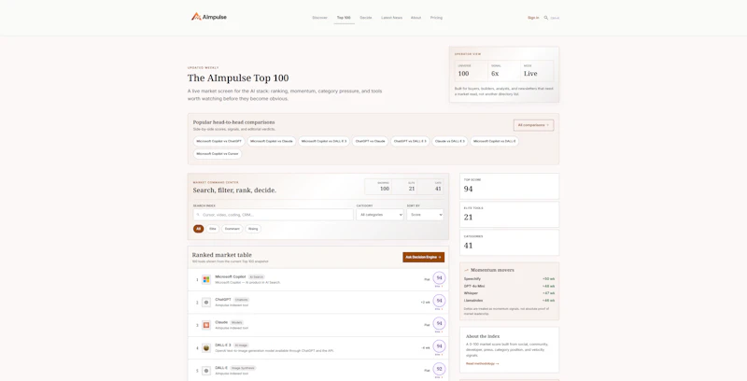
Task: Open Microsoft Copilot vs DALL-E 3 comparison
Action: (324, 141)
